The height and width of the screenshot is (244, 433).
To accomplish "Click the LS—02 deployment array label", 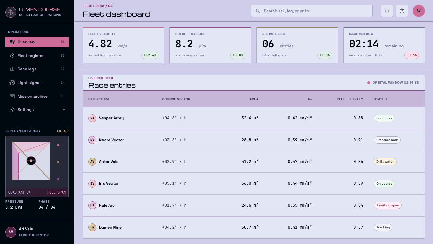I will pos(63,131).
